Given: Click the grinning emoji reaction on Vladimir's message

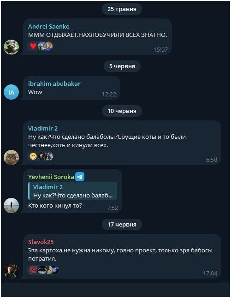Looking at the screenshot, I should 33,156.
